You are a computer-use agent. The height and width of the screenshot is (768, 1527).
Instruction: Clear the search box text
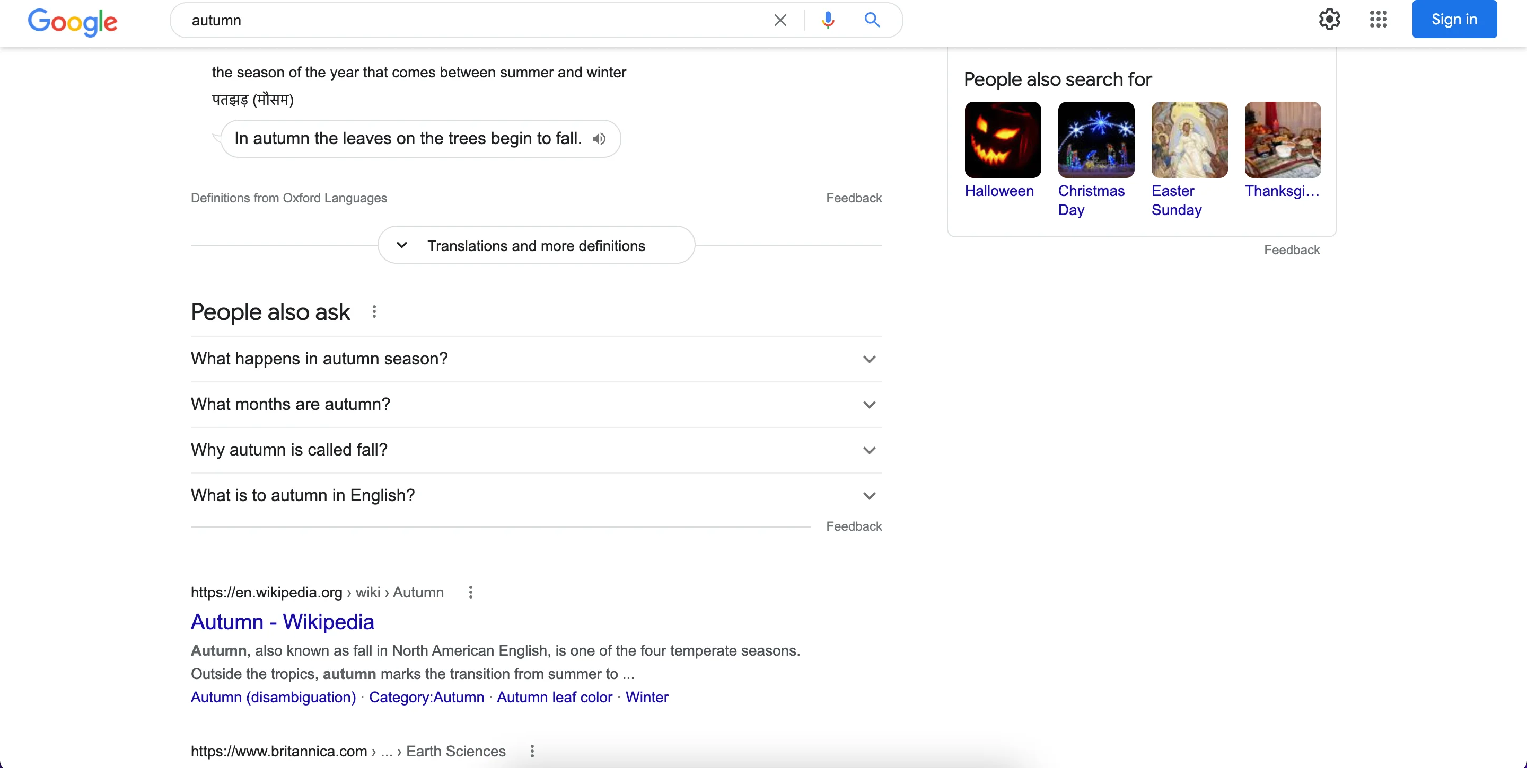(x=780, y=20)
